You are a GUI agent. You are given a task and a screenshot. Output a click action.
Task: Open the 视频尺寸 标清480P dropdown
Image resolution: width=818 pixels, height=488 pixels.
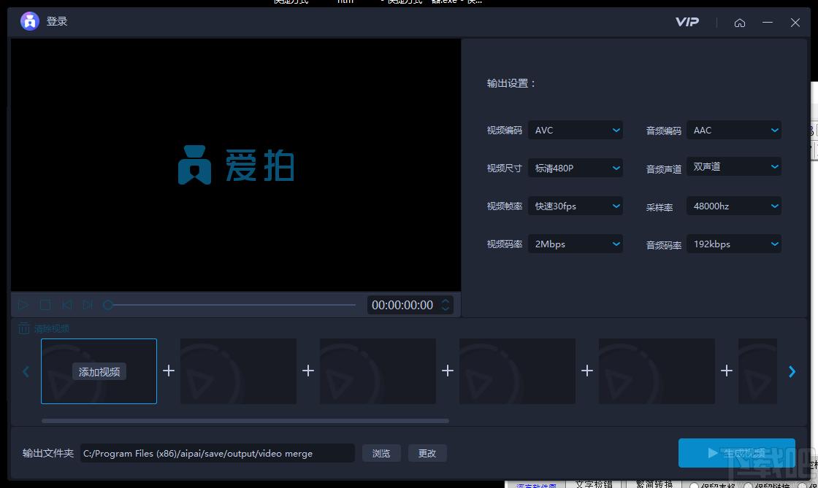(576, 169)
